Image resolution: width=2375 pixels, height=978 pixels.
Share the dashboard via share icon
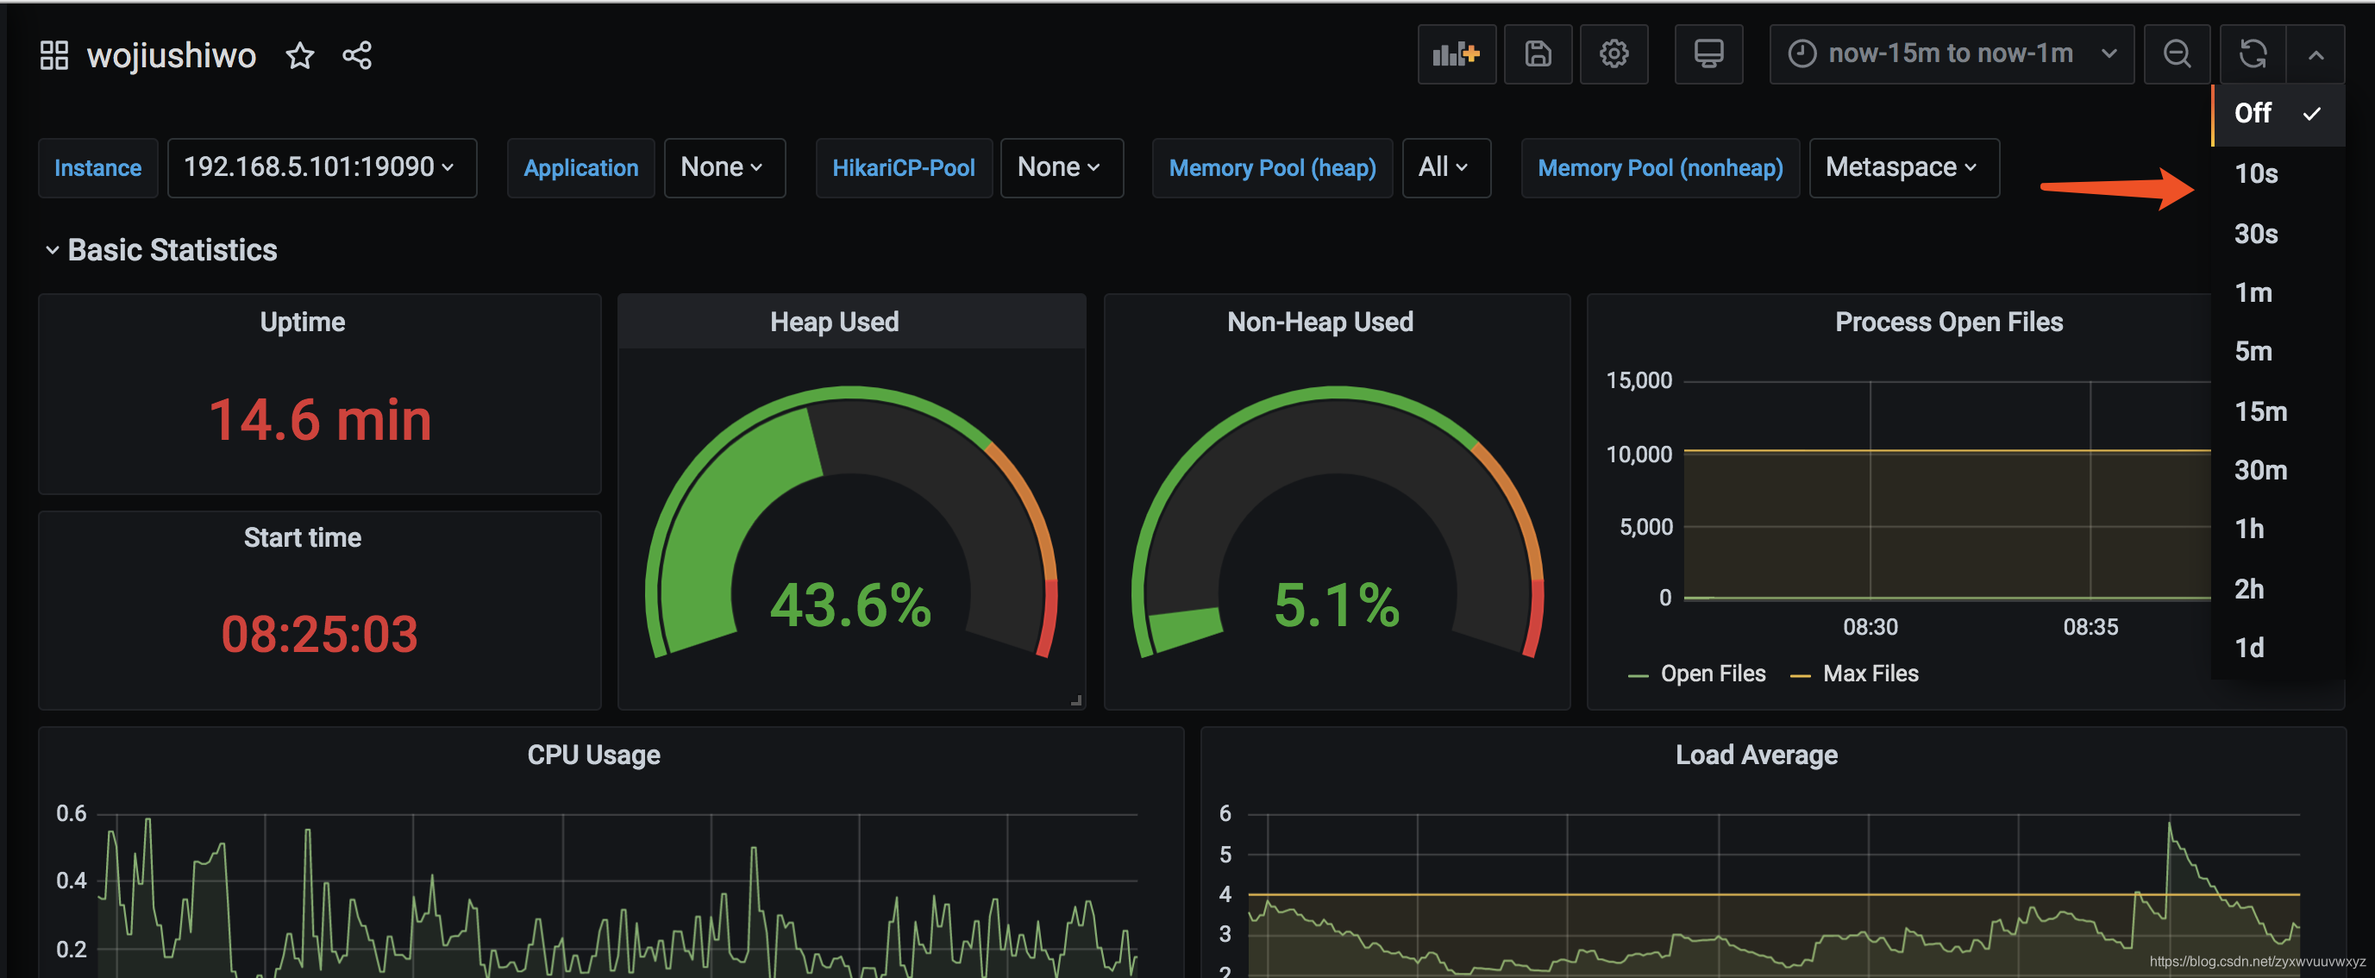click(357, 55)
